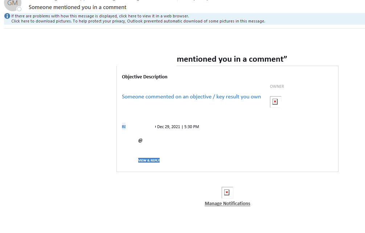The image size is (365, 233).
Task: Click 'key result you own' text in link
Action: click(x=239, y=97)
